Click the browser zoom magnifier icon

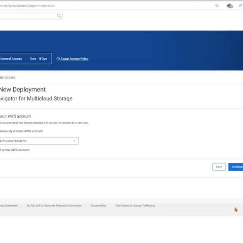[217, 6]
